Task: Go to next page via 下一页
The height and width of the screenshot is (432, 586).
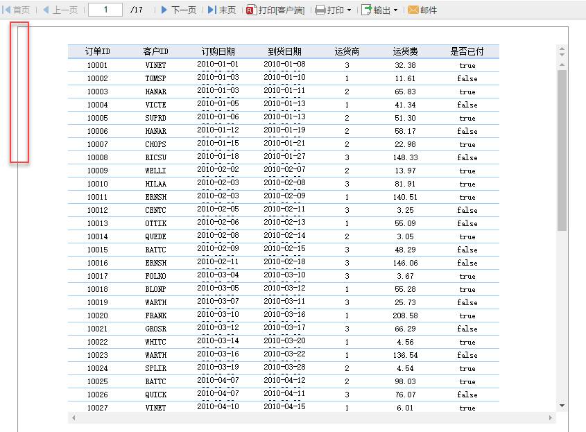Action: [179, 10]
